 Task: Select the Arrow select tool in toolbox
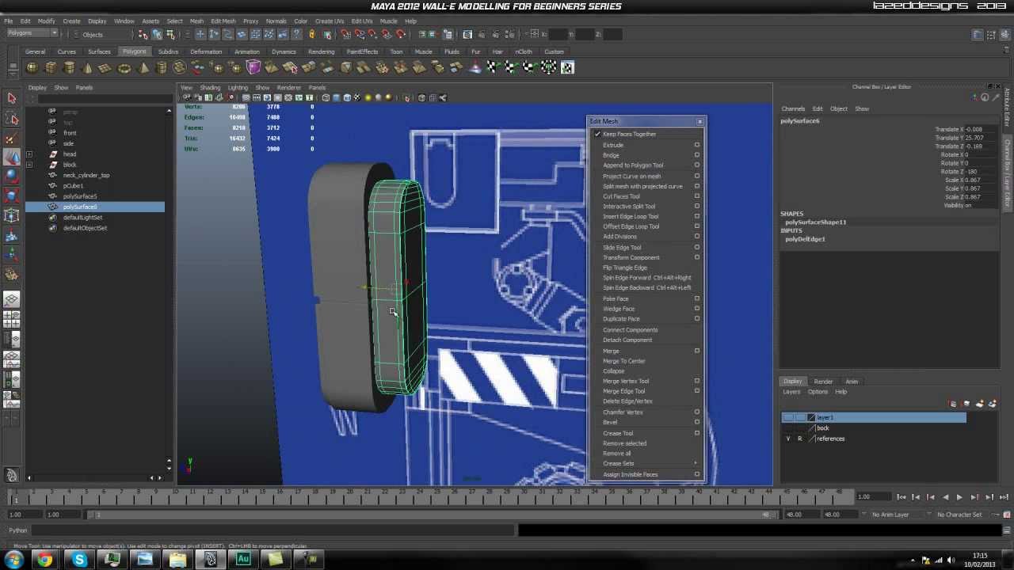click(12, 98)
